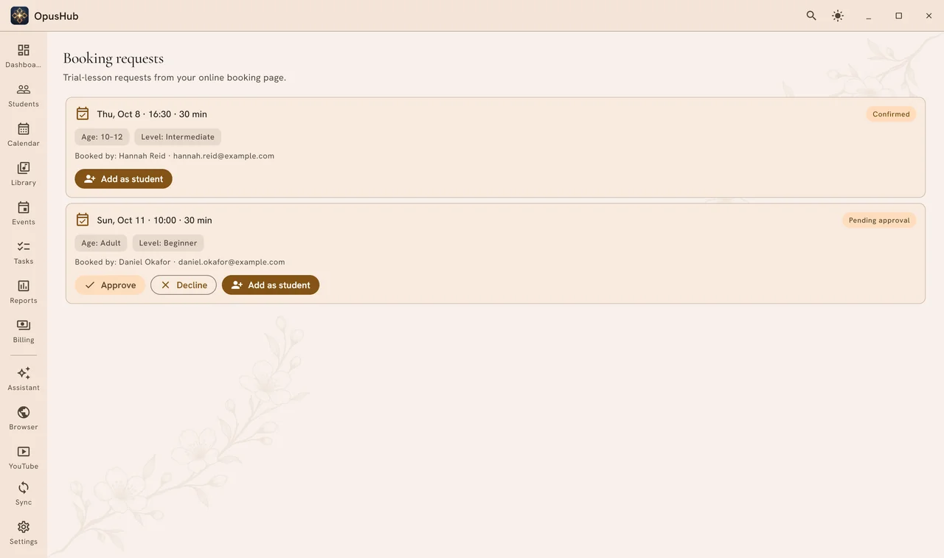This screenshot has height=558, width=944.
Task: Click the search magnifier icon
Action: pos(811,15)
